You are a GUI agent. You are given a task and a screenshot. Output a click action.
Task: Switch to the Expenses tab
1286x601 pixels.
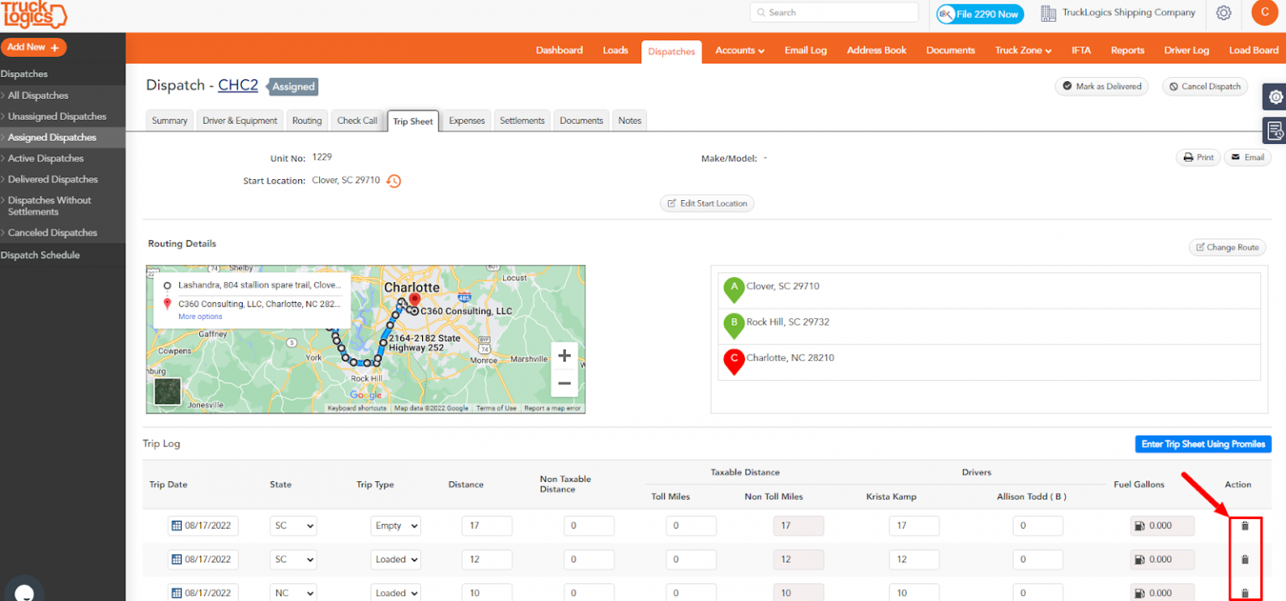pyautogui.click(x=466, y=120)
